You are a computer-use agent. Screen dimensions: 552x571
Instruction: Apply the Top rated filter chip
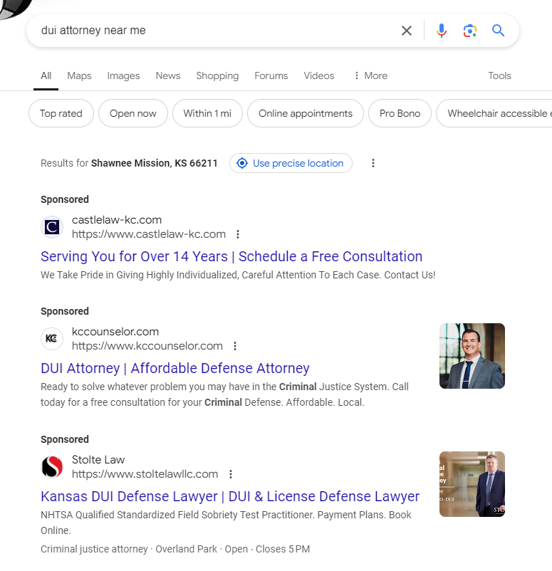61,113
